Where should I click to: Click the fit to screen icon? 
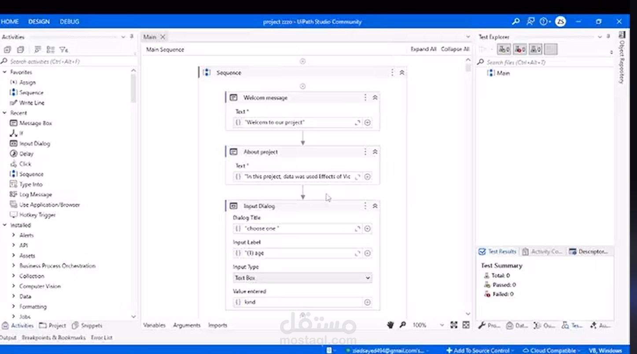(x=454, y=325)
